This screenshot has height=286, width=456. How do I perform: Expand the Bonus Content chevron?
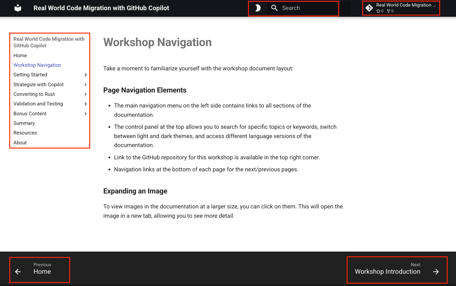85,114
